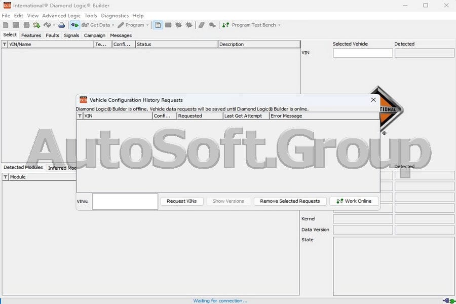
Task: Click the Request VINs button
Action: [182, 201]
